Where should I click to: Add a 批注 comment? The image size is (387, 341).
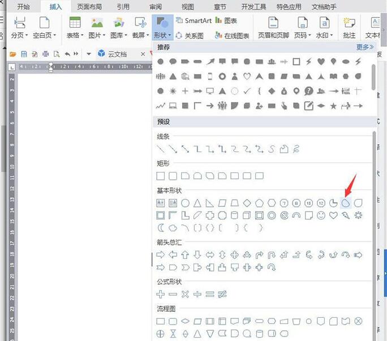pyautogui.click(x=349, y=28)
